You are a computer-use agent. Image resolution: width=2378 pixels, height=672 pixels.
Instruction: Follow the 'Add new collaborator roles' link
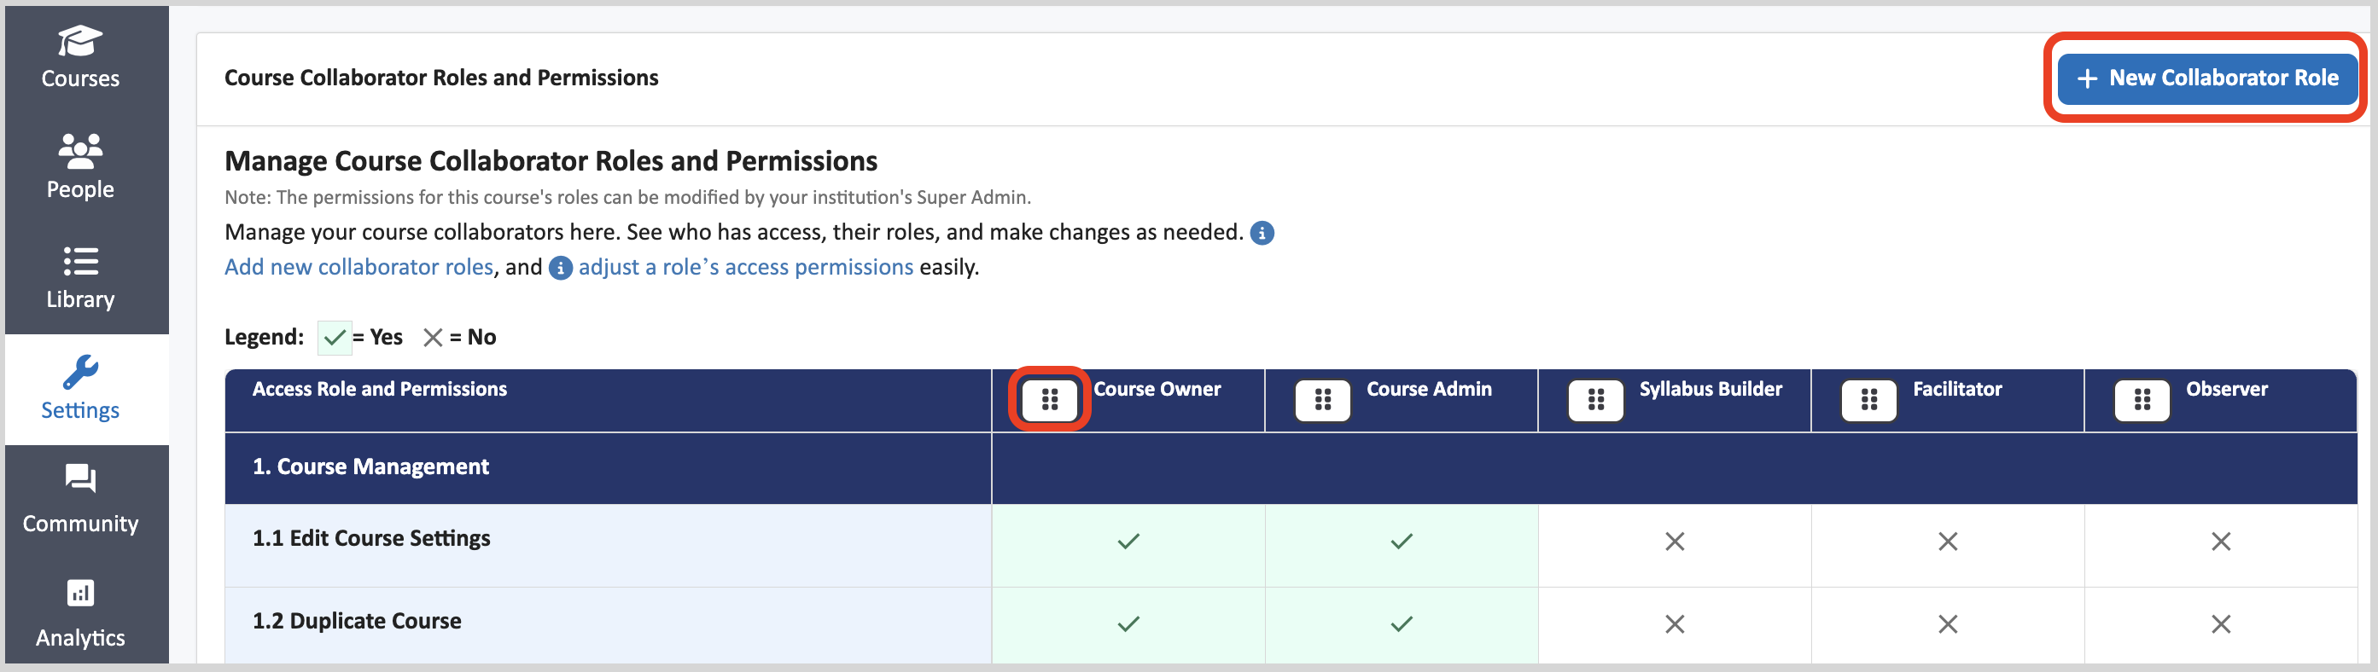click(359, 267)
